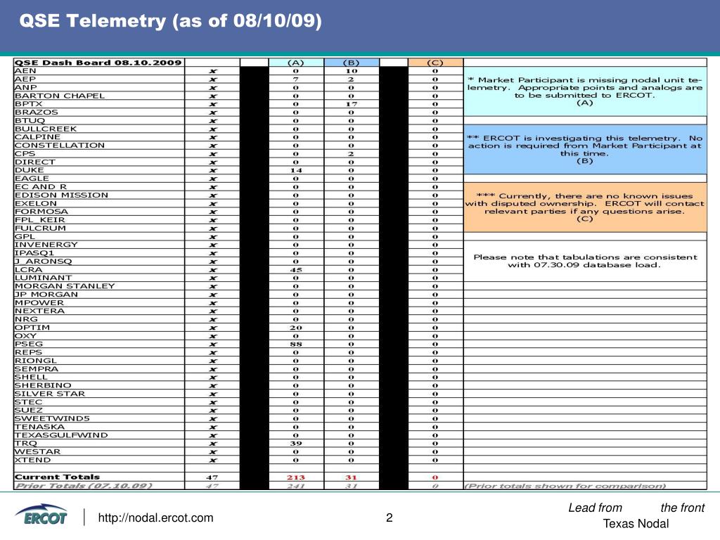The width and height of the screenshot is (720, 540).
Task: Open the http://nodal.ercot.com link
Action: pyautogui.click(x=155, y=518)
